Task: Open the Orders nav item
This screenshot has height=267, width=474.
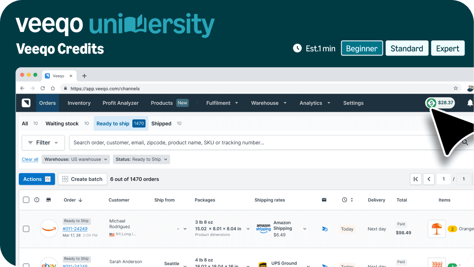Action: click(47, 103)
